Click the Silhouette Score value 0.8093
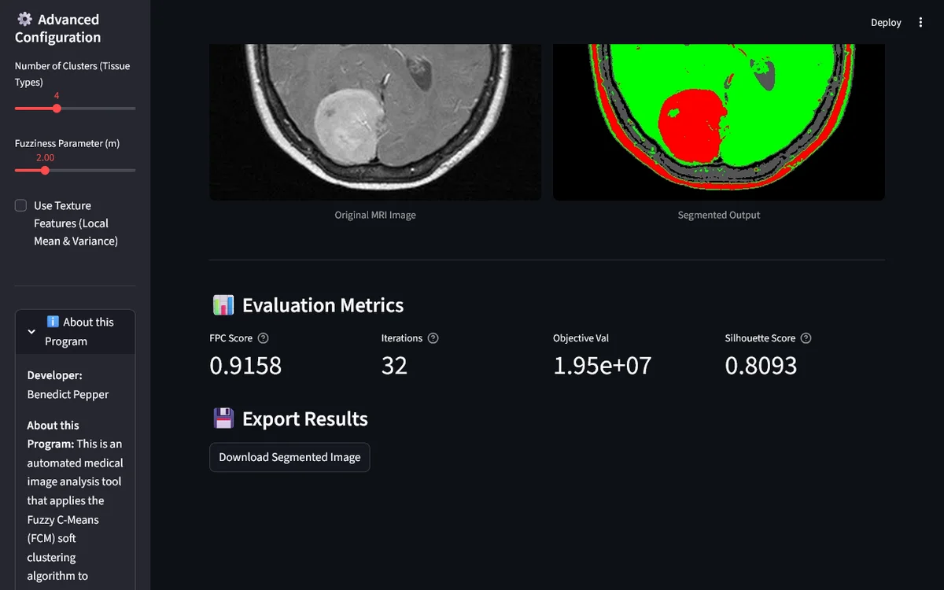The width and height of the screenshot is (944, 590). 761,366
